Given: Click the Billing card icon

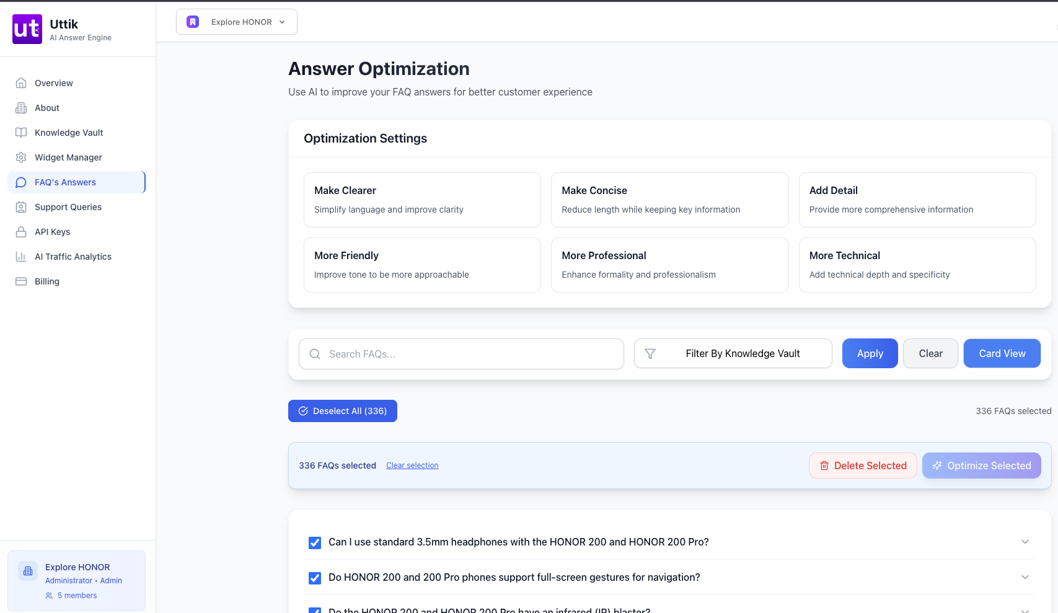Looking at the screenshot, I should pyautogui.click(x=21, y=281).
